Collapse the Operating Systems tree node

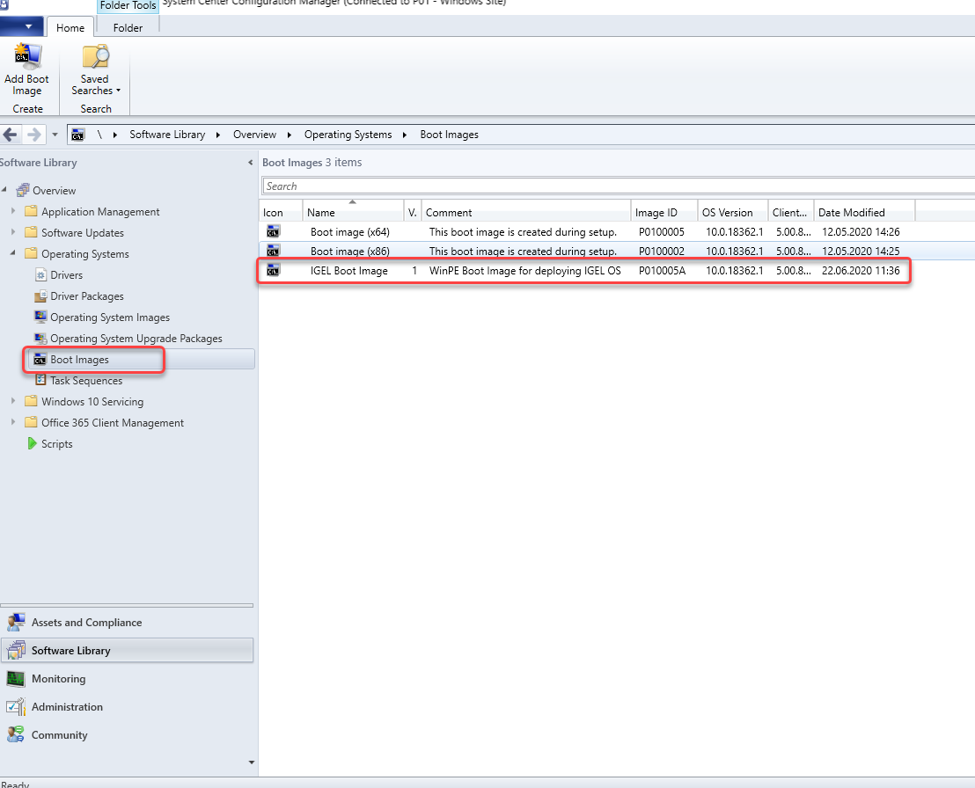(x=13, y=254)
